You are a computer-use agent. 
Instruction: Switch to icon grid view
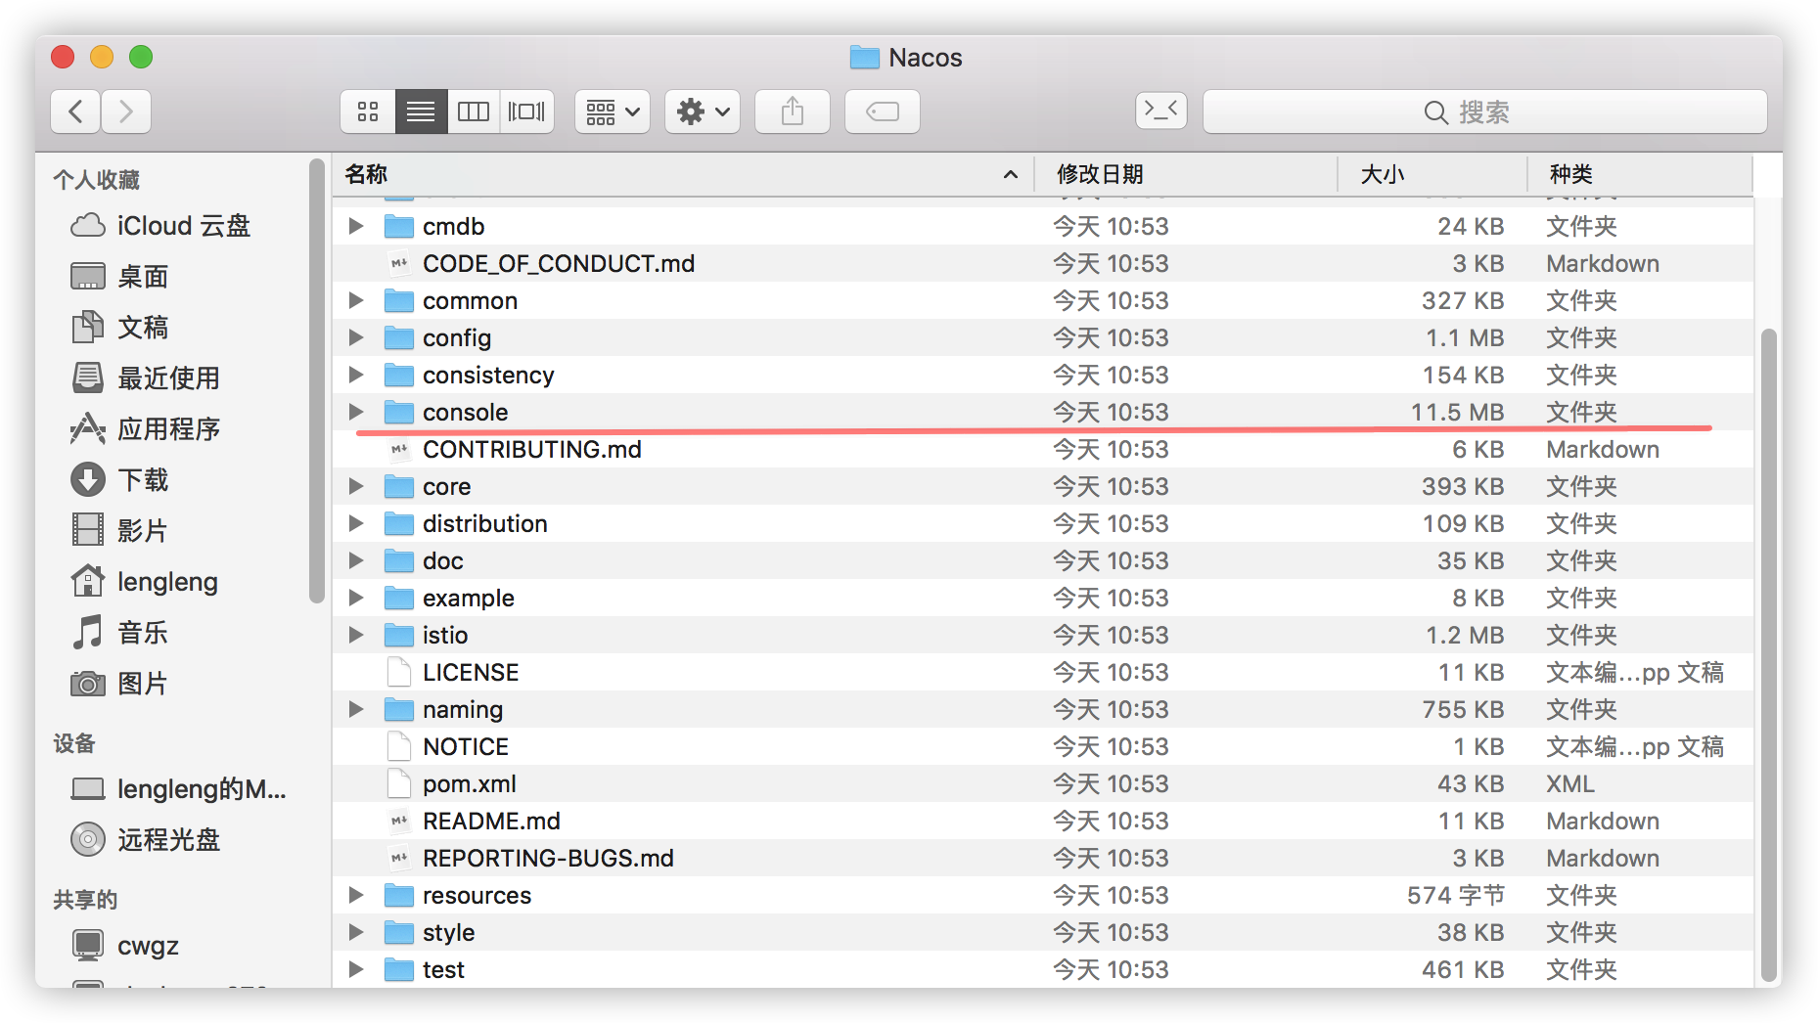(368, 111)
